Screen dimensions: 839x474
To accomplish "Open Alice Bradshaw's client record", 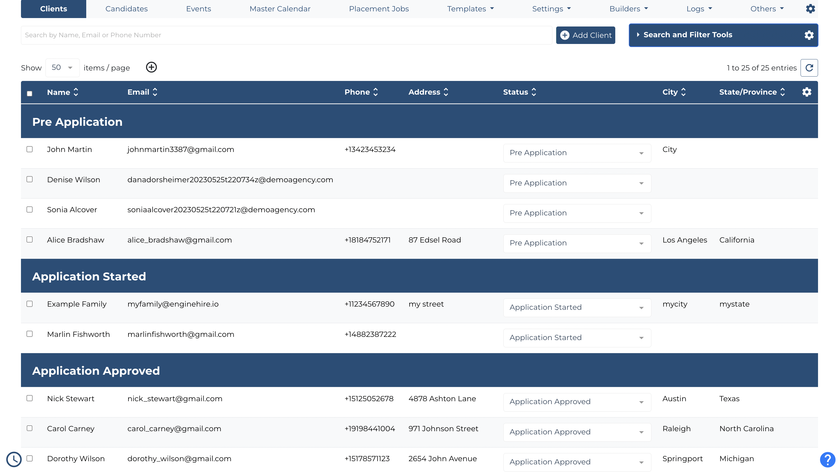I will 75,240.
